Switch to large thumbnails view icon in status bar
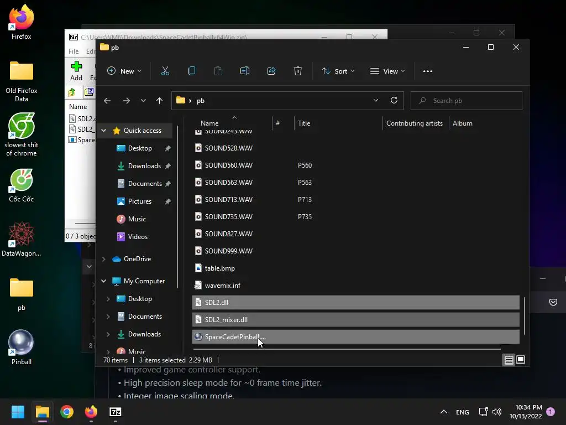The image size is (566, 425). pyautogui.click(x=521, y=360)
